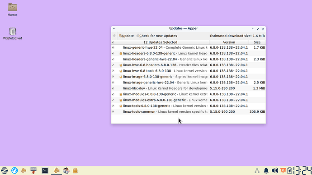Select the linux-tools-common package name
Viewport: 312px width, 175px height.
click(139, 112)
